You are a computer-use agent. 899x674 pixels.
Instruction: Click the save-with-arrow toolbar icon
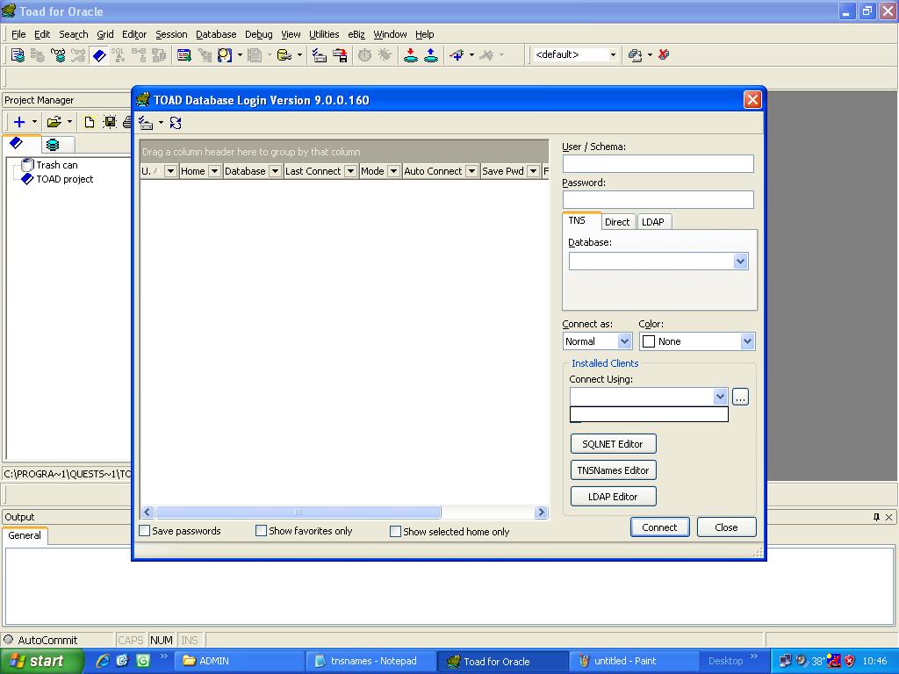[x=340, y=55]
